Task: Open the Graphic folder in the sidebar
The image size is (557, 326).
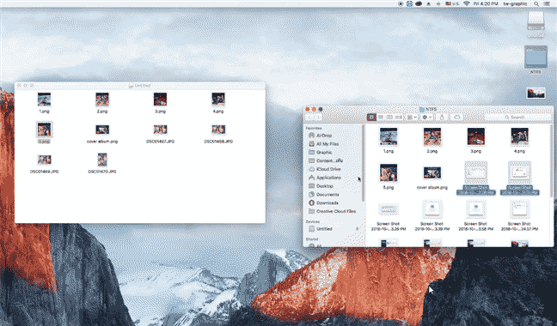Action: 324,153
